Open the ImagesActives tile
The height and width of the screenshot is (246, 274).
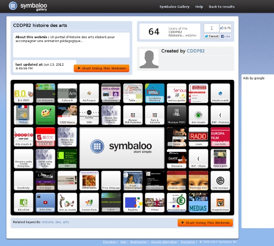tap(221, 202)
